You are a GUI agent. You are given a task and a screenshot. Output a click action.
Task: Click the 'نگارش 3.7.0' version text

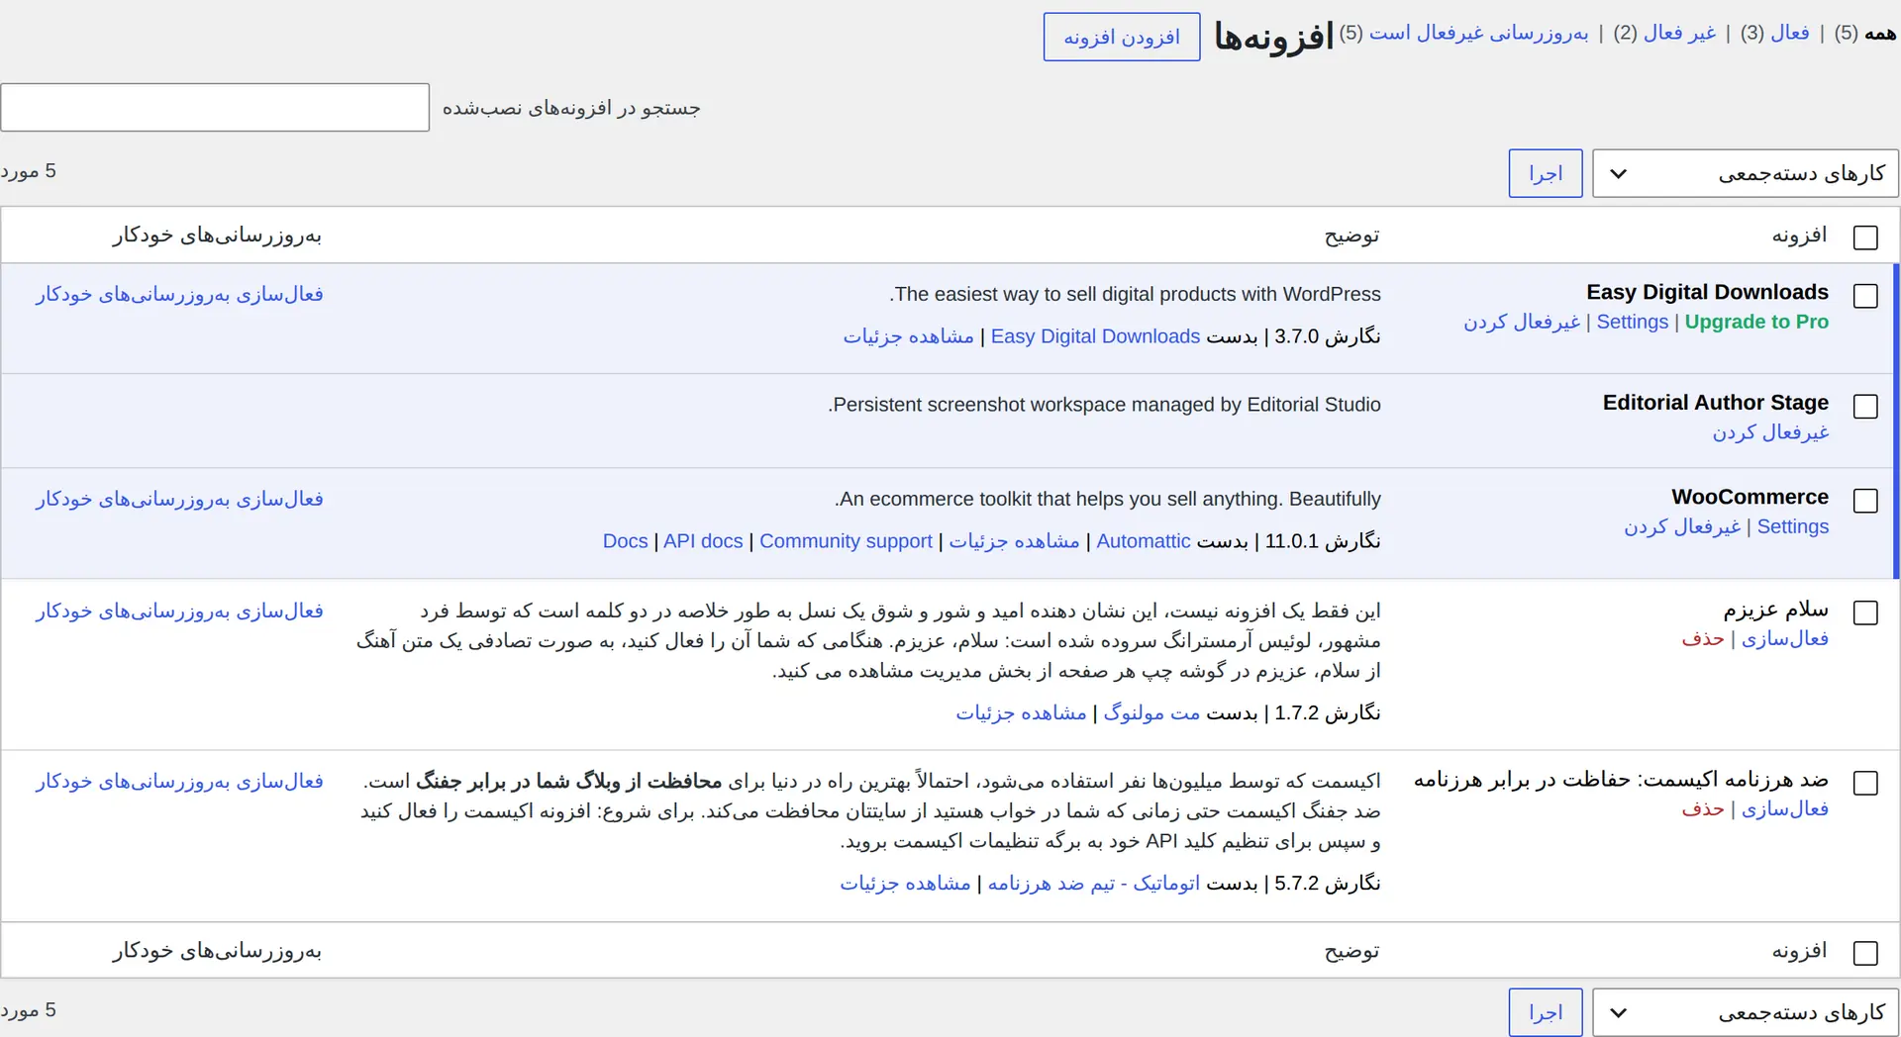[1327, 337]
